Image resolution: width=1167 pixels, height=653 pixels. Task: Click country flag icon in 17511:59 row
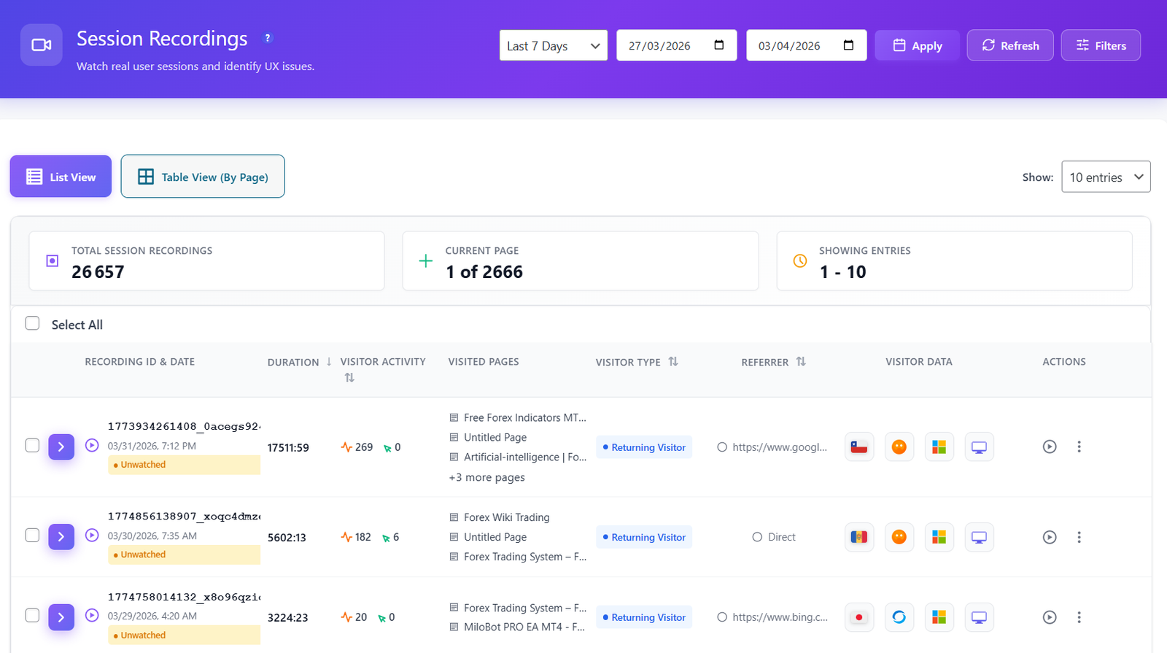pos(859,447)
